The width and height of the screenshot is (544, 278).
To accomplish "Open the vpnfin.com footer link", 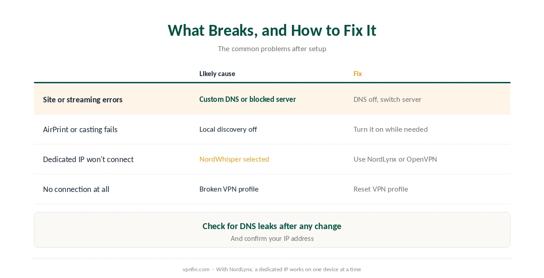I will [196, 269].
